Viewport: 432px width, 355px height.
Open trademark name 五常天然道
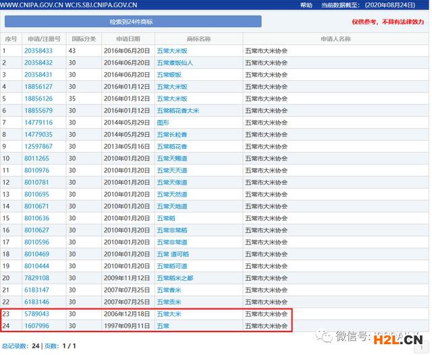pyautogui.click(x=172, y=195)
